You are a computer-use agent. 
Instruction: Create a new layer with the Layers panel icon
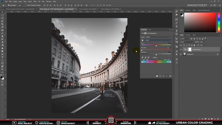tap(215, 119)
